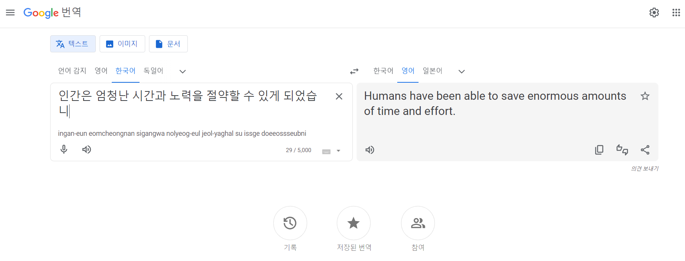Clear the source text
685x261 pixels.
pyautogui.click(x=339, y=96)
